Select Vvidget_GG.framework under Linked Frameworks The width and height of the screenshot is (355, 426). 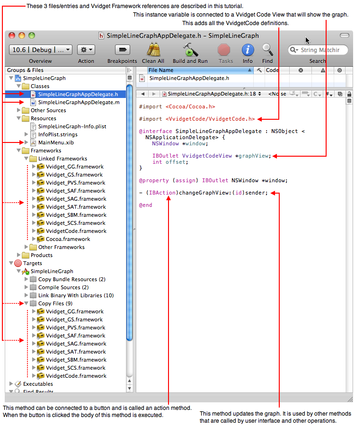coord(75,167)
